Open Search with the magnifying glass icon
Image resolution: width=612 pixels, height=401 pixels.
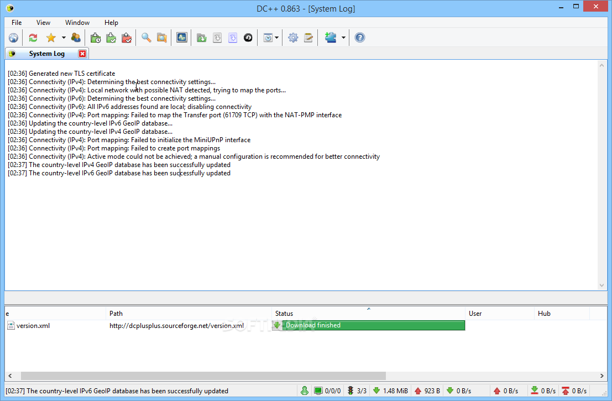pos(147,38)
